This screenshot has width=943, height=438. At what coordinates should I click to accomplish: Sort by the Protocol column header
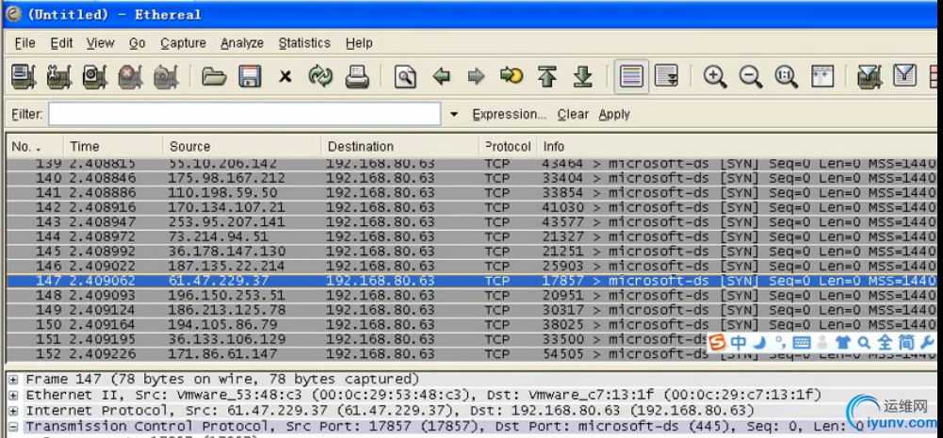(x=508, y=147)
